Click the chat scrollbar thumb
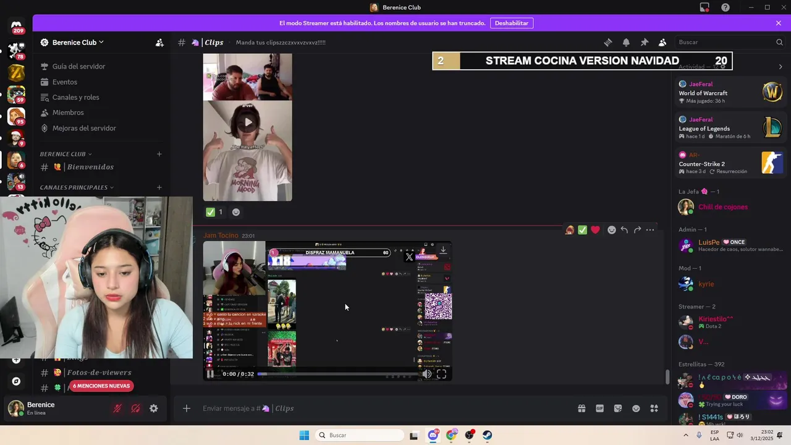 coord(667,376)
